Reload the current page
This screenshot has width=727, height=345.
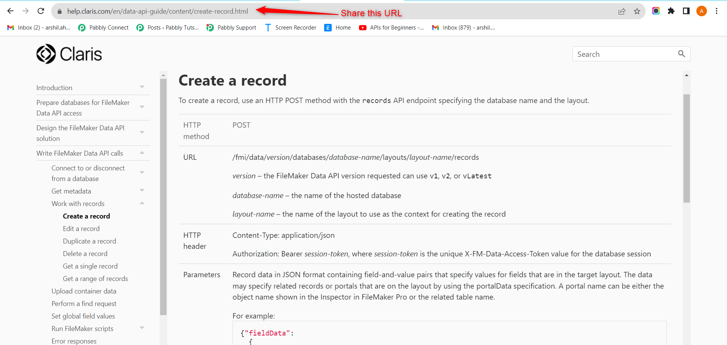pyautogui.click(x=41, y=11)
